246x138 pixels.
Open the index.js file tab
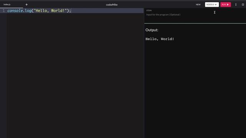(x=7, y=5)
